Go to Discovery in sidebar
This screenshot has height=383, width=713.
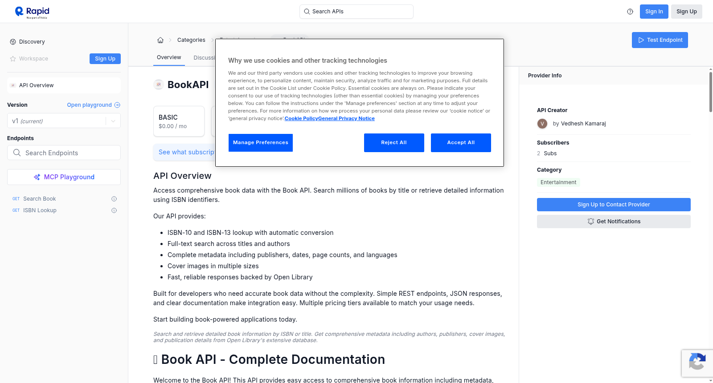click(32, 42)
